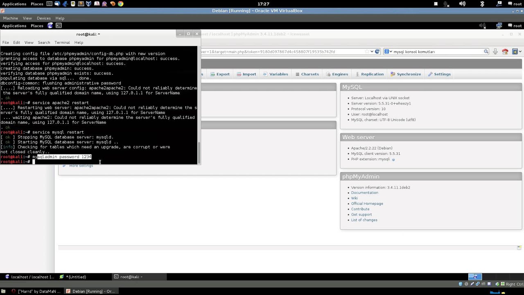
Task: Open terminal File menu
Action: pos(6,43)
